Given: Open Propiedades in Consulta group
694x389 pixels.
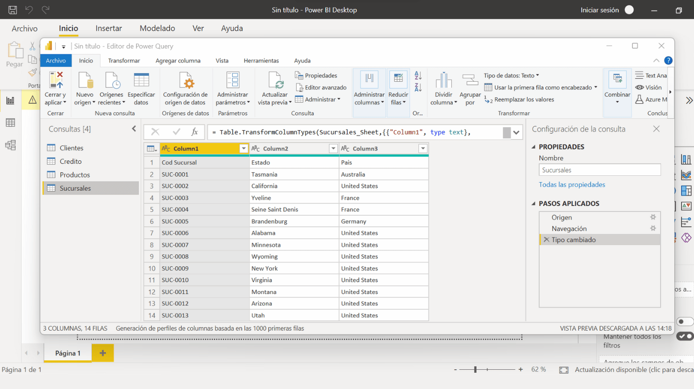Looking at the screenshot, I should [x=316, y=75].
